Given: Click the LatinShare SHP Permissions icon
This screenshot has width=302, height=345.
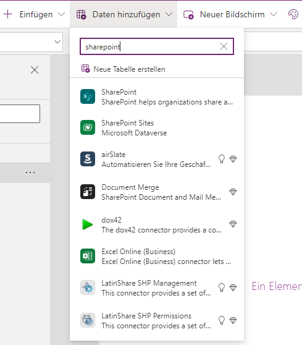Looking at the screenshot, I should [x=88, y=320].
